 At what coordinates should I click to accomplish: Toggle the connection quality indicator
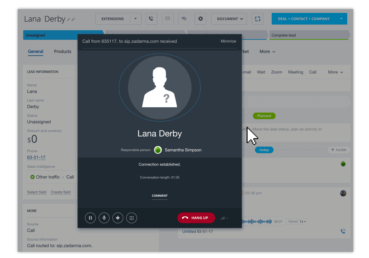224,218
